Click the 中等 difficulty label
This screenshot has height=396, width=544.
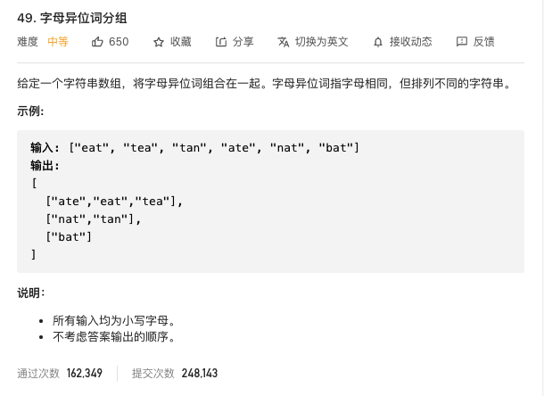coord(58,42)
